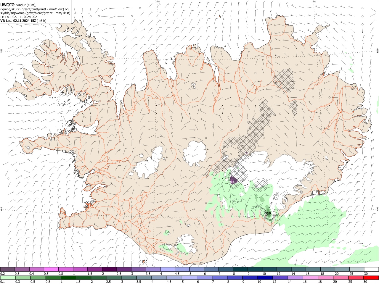379x284 pixels.
Task: Select the bright red 30 swatch in lower legend row
Action: point(371,277)
